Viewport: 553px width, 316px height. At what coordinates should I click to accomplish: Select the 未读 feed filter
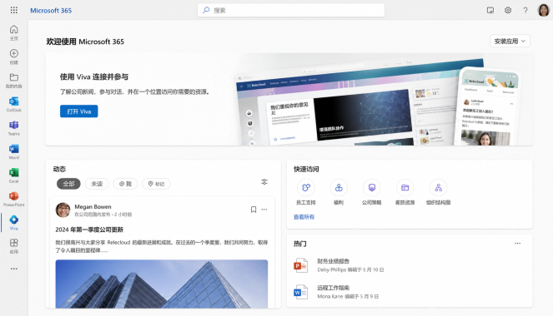(x=97, y=184)
